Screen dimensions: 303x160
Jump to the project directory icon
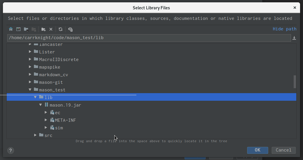26,29
